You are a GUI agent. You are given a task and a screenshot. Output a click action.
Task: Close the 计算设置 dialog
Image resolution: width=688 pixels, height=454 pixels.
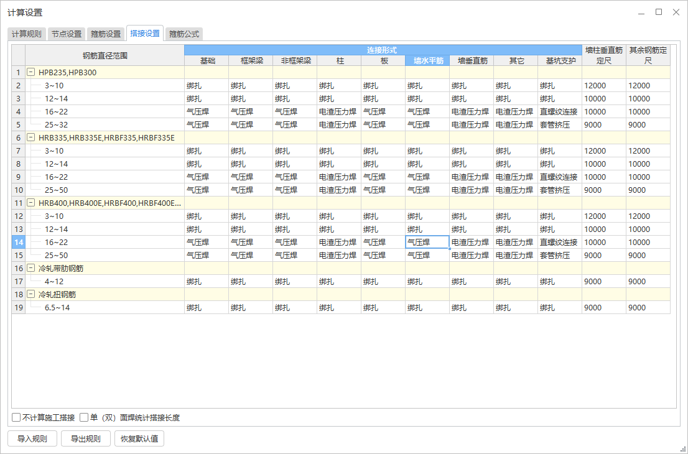676,12
